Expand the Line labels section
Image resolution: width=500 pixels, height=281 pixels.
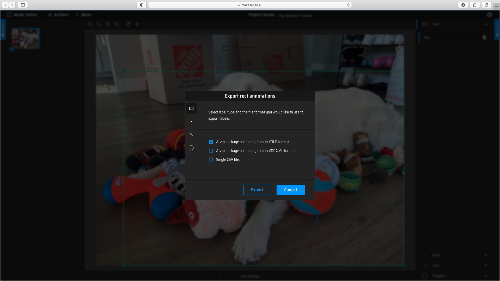pyautogui.click(x=486, y=265)
